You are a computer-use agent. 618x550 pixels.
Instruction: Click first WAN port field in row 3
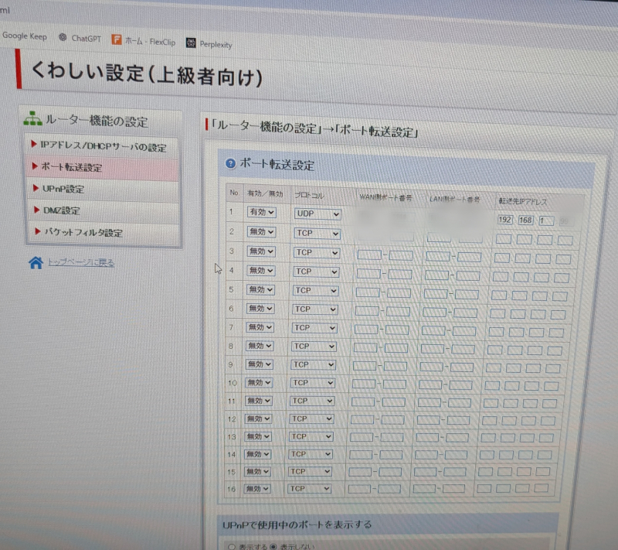point(369,253)
